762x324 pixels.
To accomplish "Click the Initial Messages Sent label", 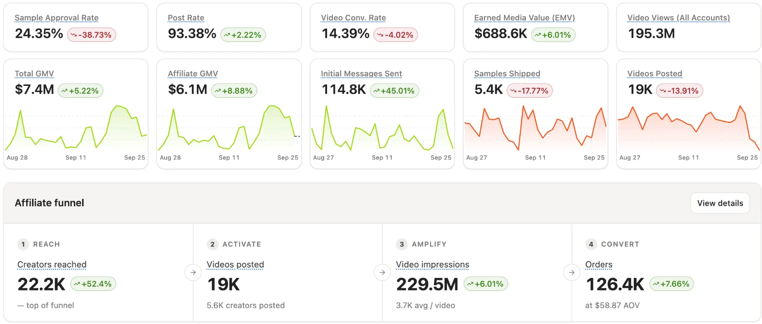I will tap(362, 74).
